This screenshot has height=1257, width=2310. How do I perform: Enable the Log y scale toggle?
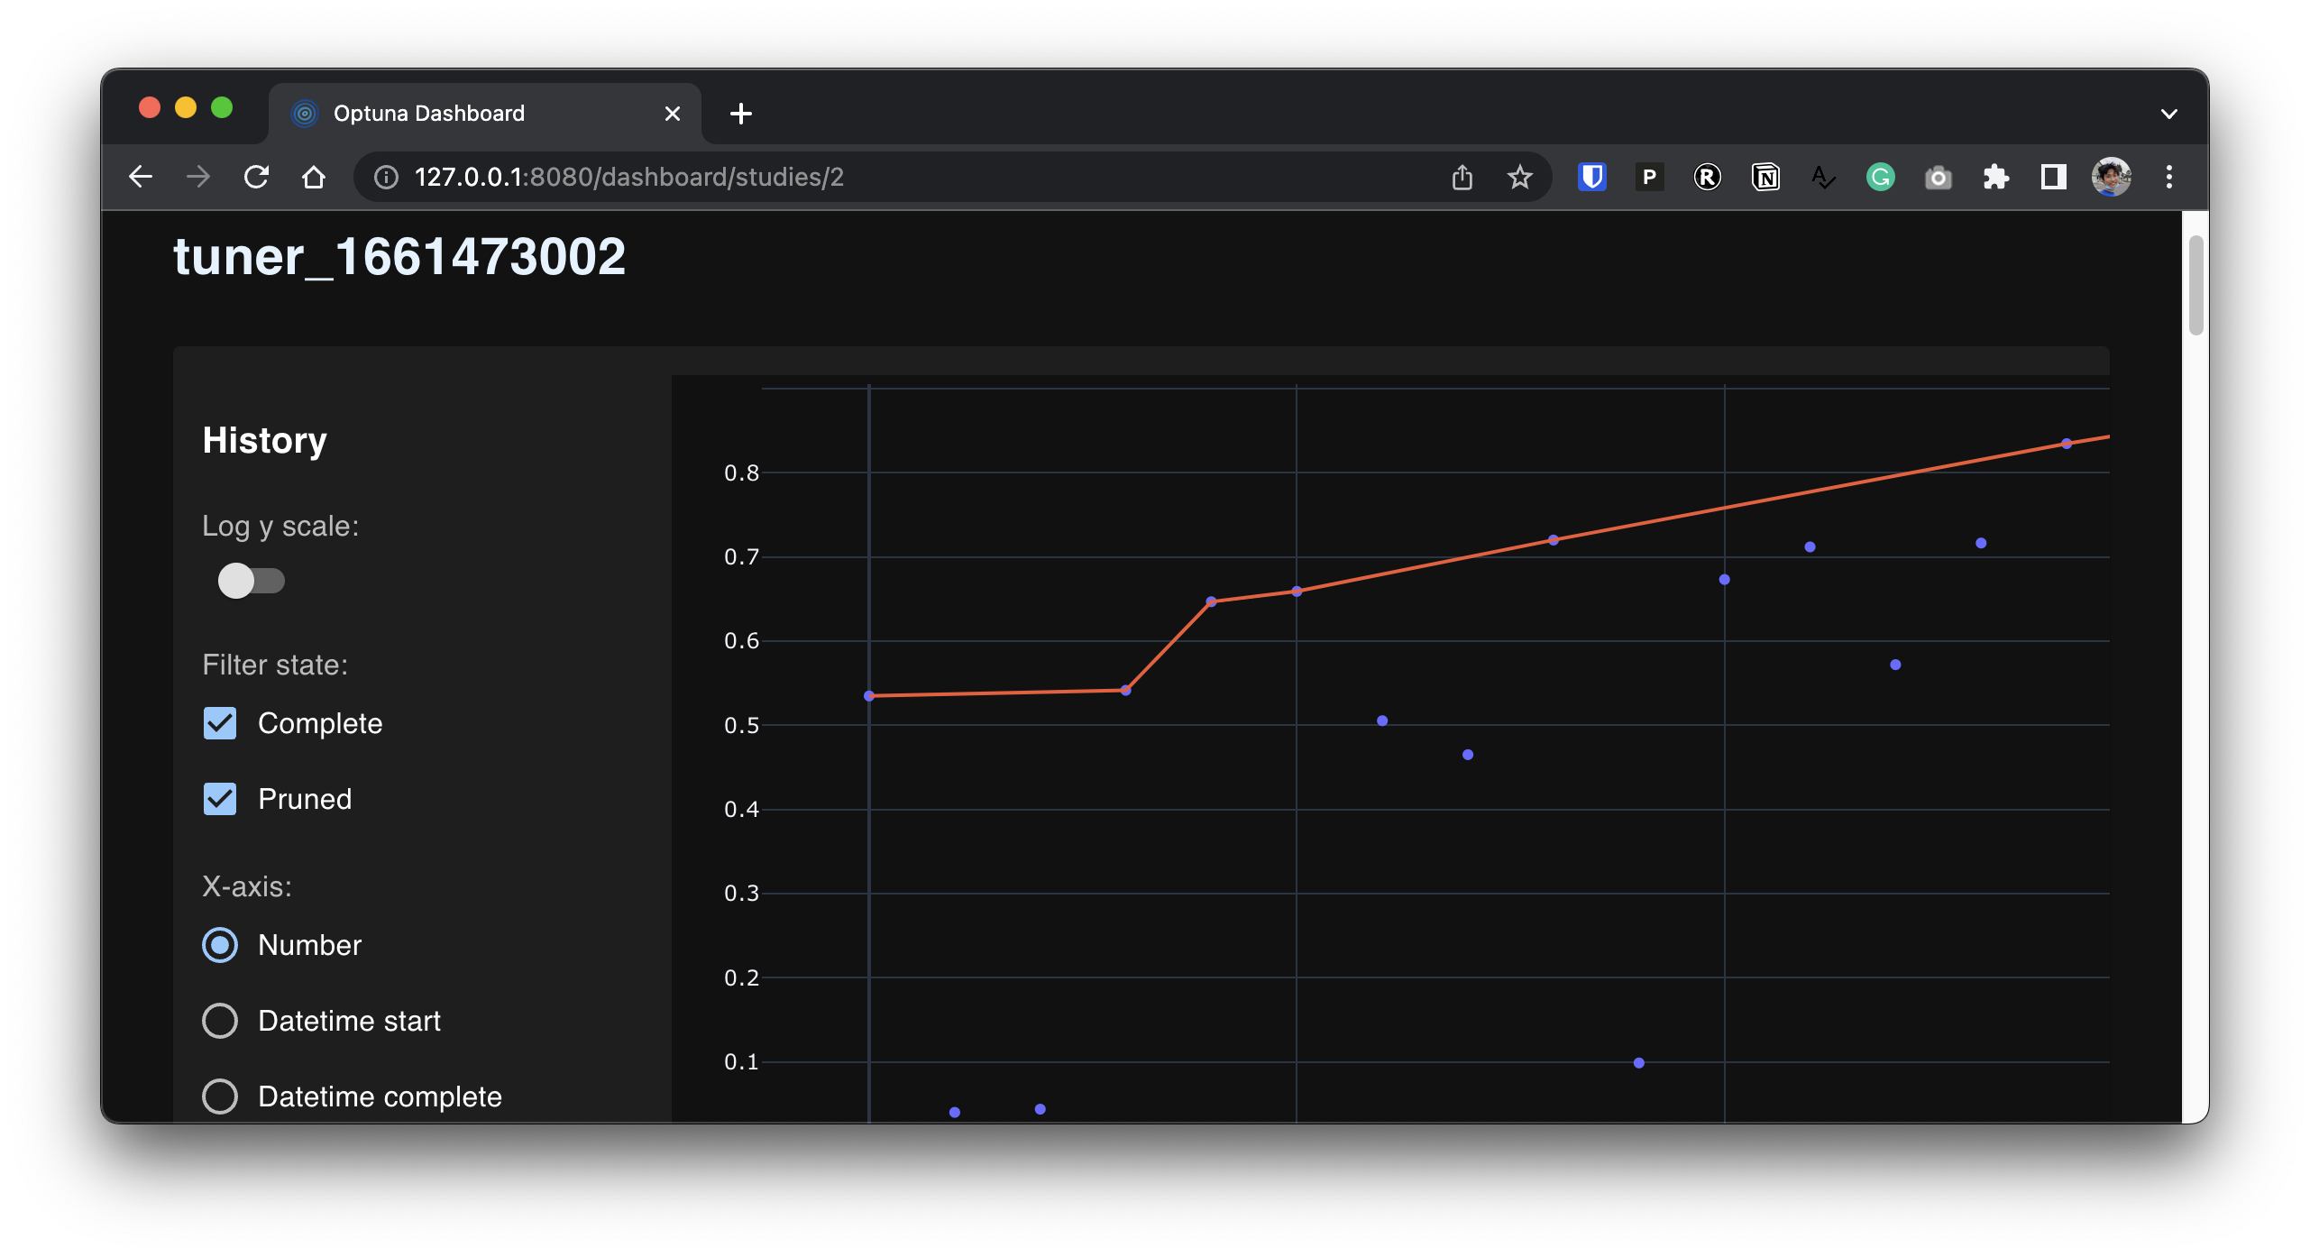[251, 581]
